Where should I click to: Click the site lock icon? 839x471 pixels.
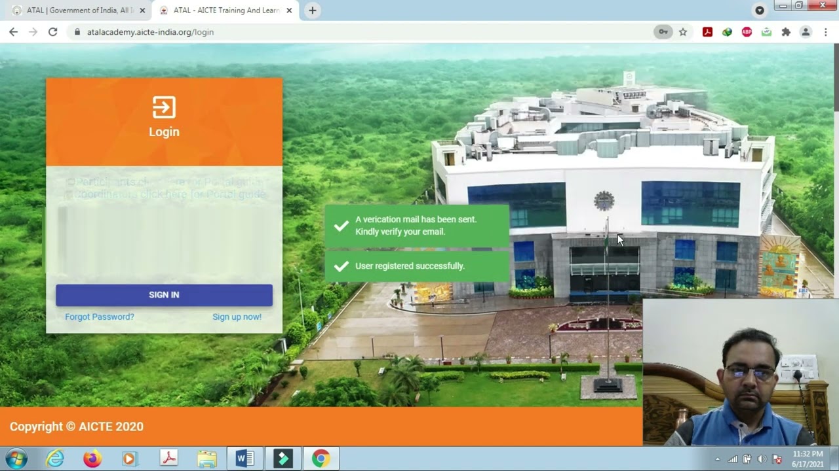[x=77, y=31]
